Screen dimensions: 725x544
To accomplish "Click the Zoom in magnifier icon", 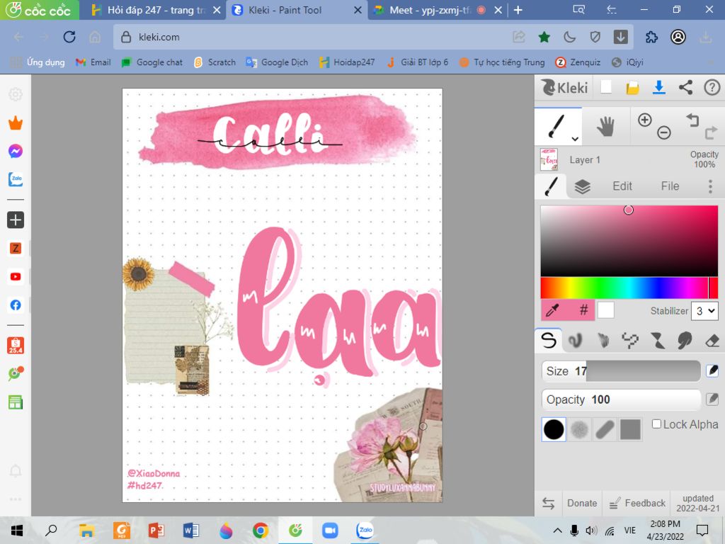I will [644, 120].
